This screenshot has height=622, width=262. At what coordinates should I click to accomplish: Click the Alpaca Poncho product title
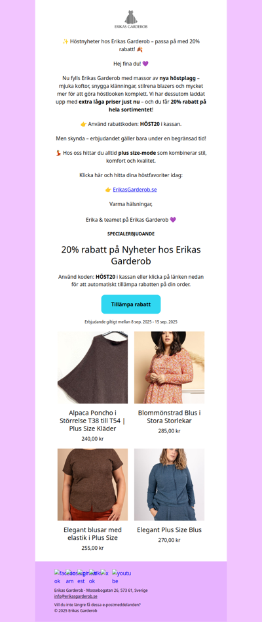[92, 421]
